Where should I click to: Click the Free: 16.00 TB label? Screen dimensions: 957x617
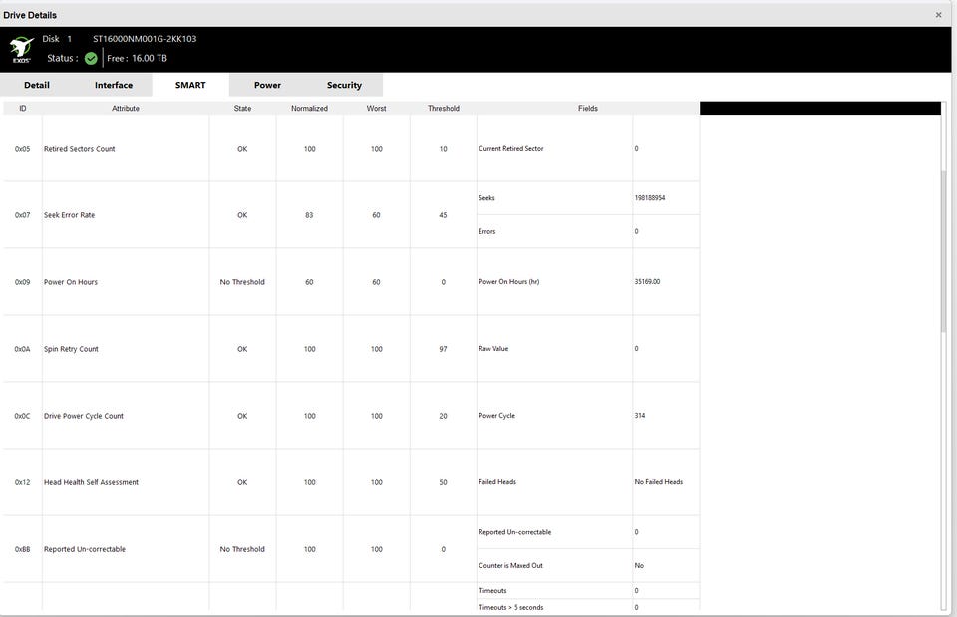pos(137,58)
